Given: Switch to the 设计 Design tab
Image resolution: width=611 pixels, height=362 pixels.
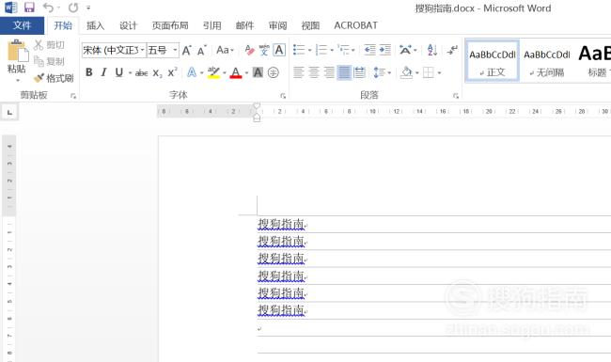Looking at the screenshot, I should point(128,25).
